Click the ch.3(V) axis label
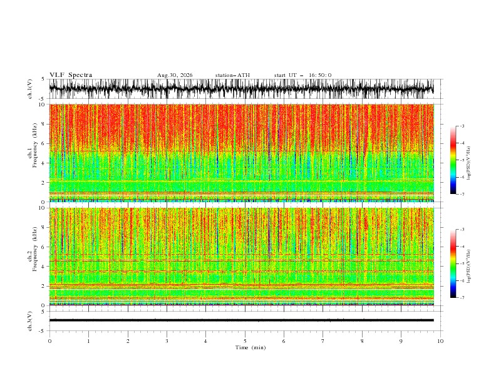The height and width of the screenshot is (383, 496). (x=29, y=321)
